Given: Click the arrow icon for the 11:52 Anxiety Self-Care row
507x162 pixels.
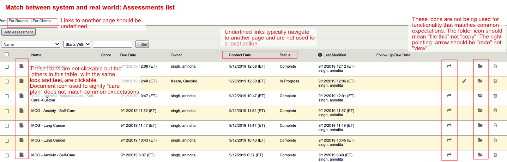Looking at the screenshot, I should coord(449,111).
